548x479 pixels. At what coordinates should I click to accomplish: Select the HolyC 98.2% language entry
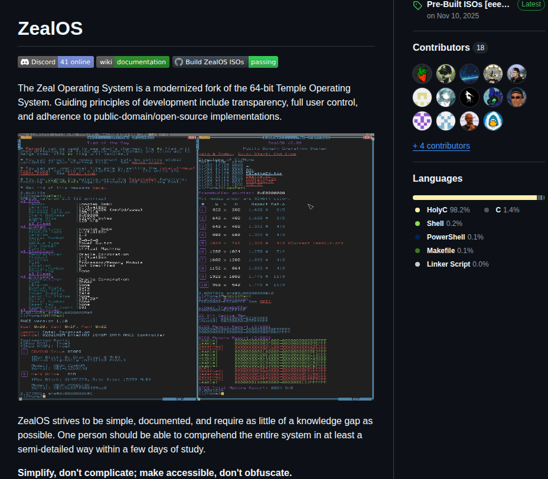(x=442, y=210)
